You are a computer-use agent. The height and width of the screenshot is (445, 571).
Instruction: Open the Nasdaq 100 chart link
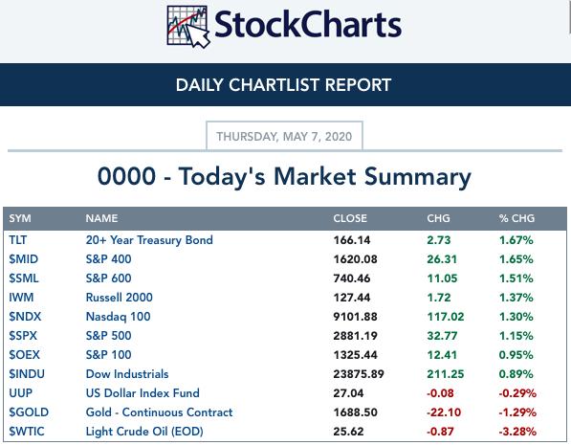(118, 317)
